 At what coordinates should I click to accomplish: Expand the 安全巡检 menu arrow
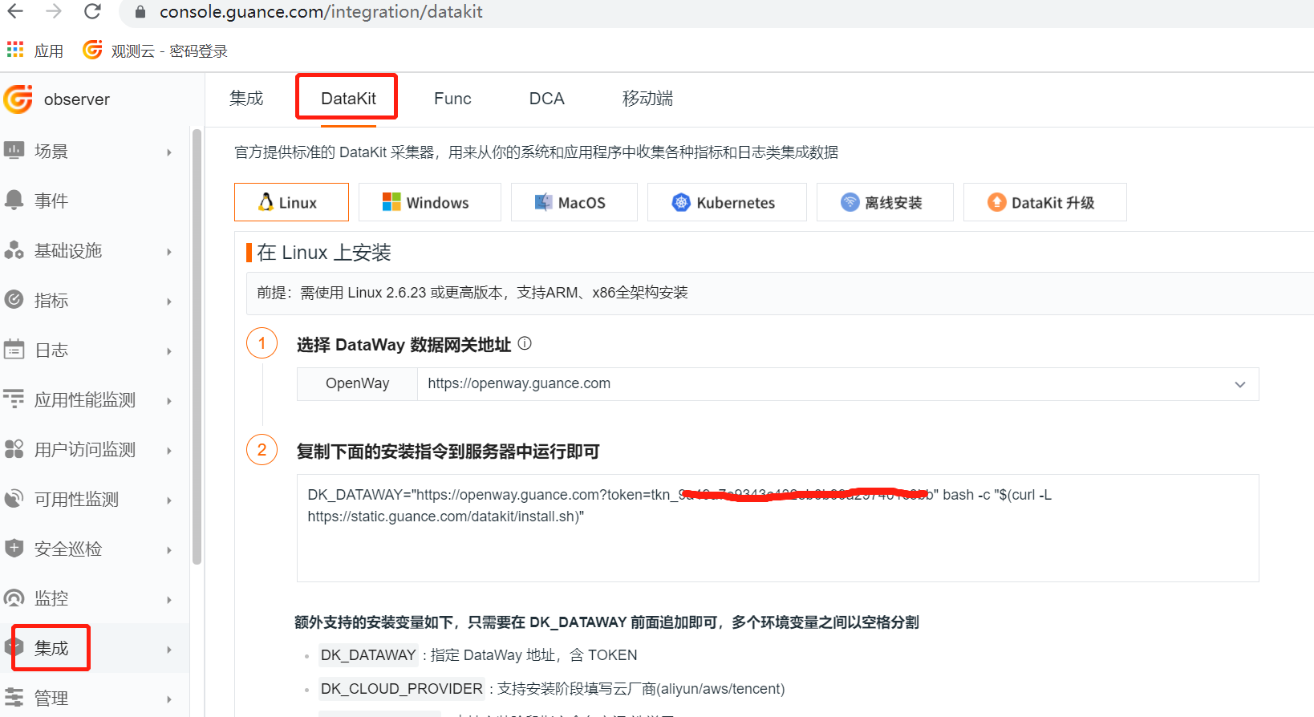pos(169,550)
